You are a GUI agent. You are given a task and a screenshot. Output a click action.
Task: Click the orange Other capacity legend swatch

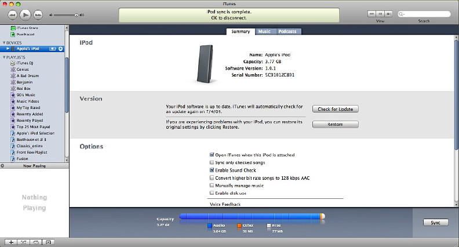239,226
